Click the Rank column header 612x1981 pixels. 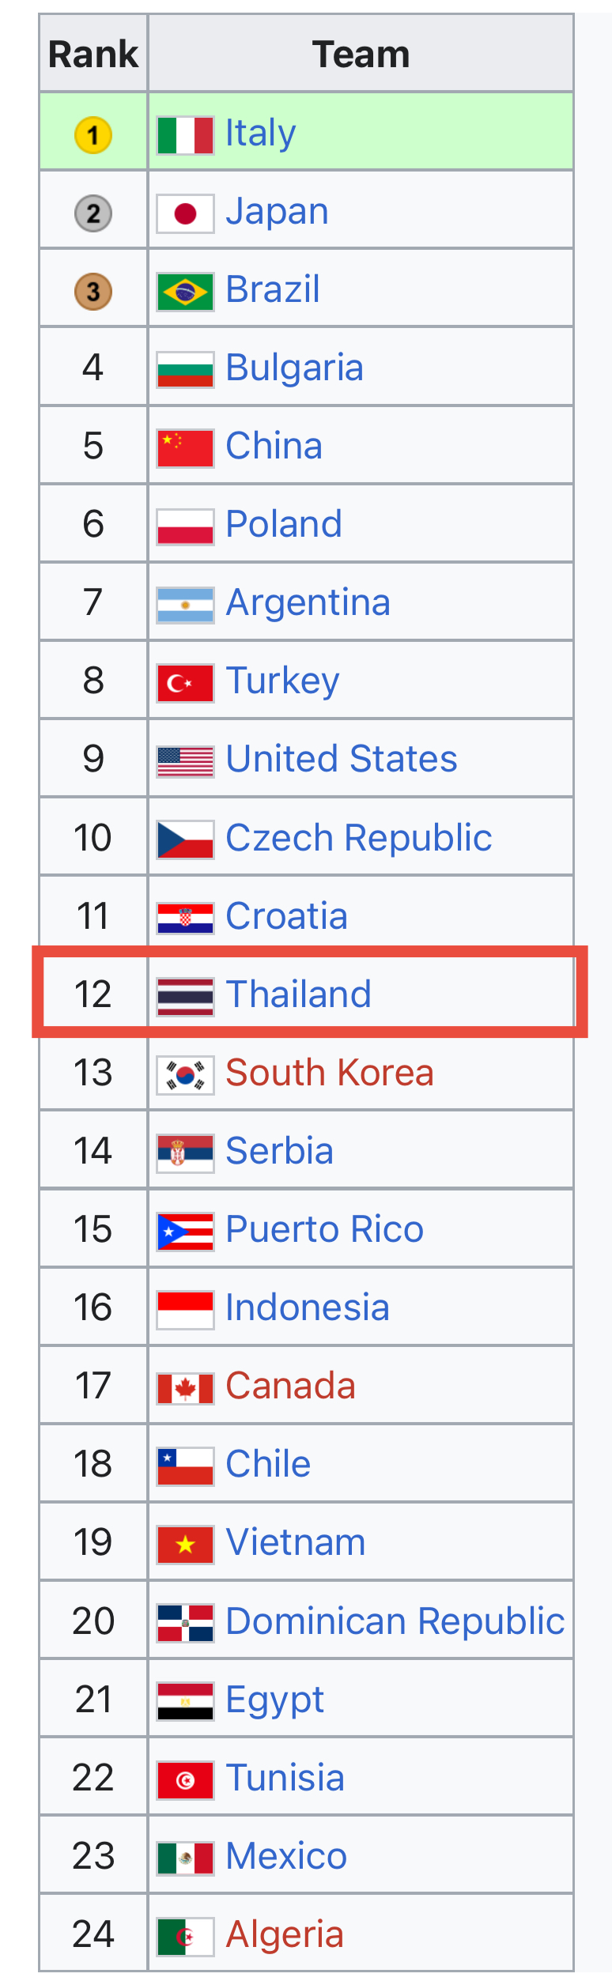tap(93, 54)
